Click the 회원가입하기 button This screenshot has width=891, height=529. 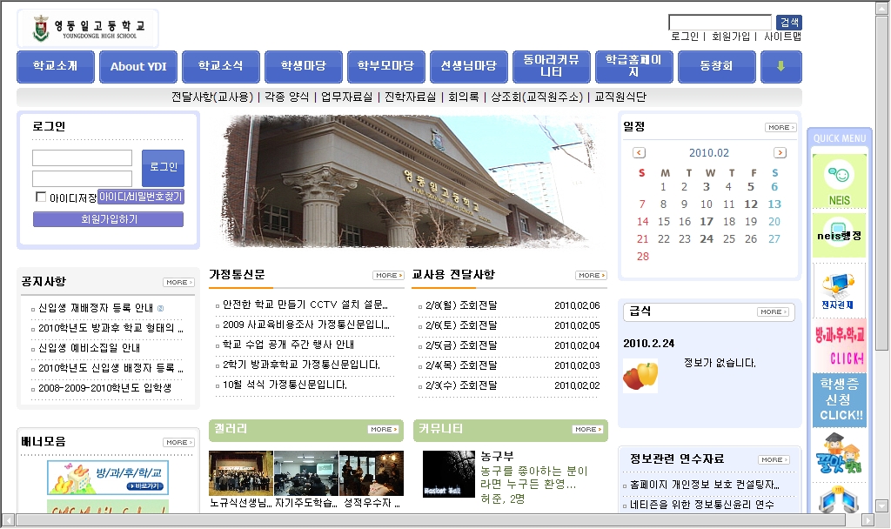108,219
